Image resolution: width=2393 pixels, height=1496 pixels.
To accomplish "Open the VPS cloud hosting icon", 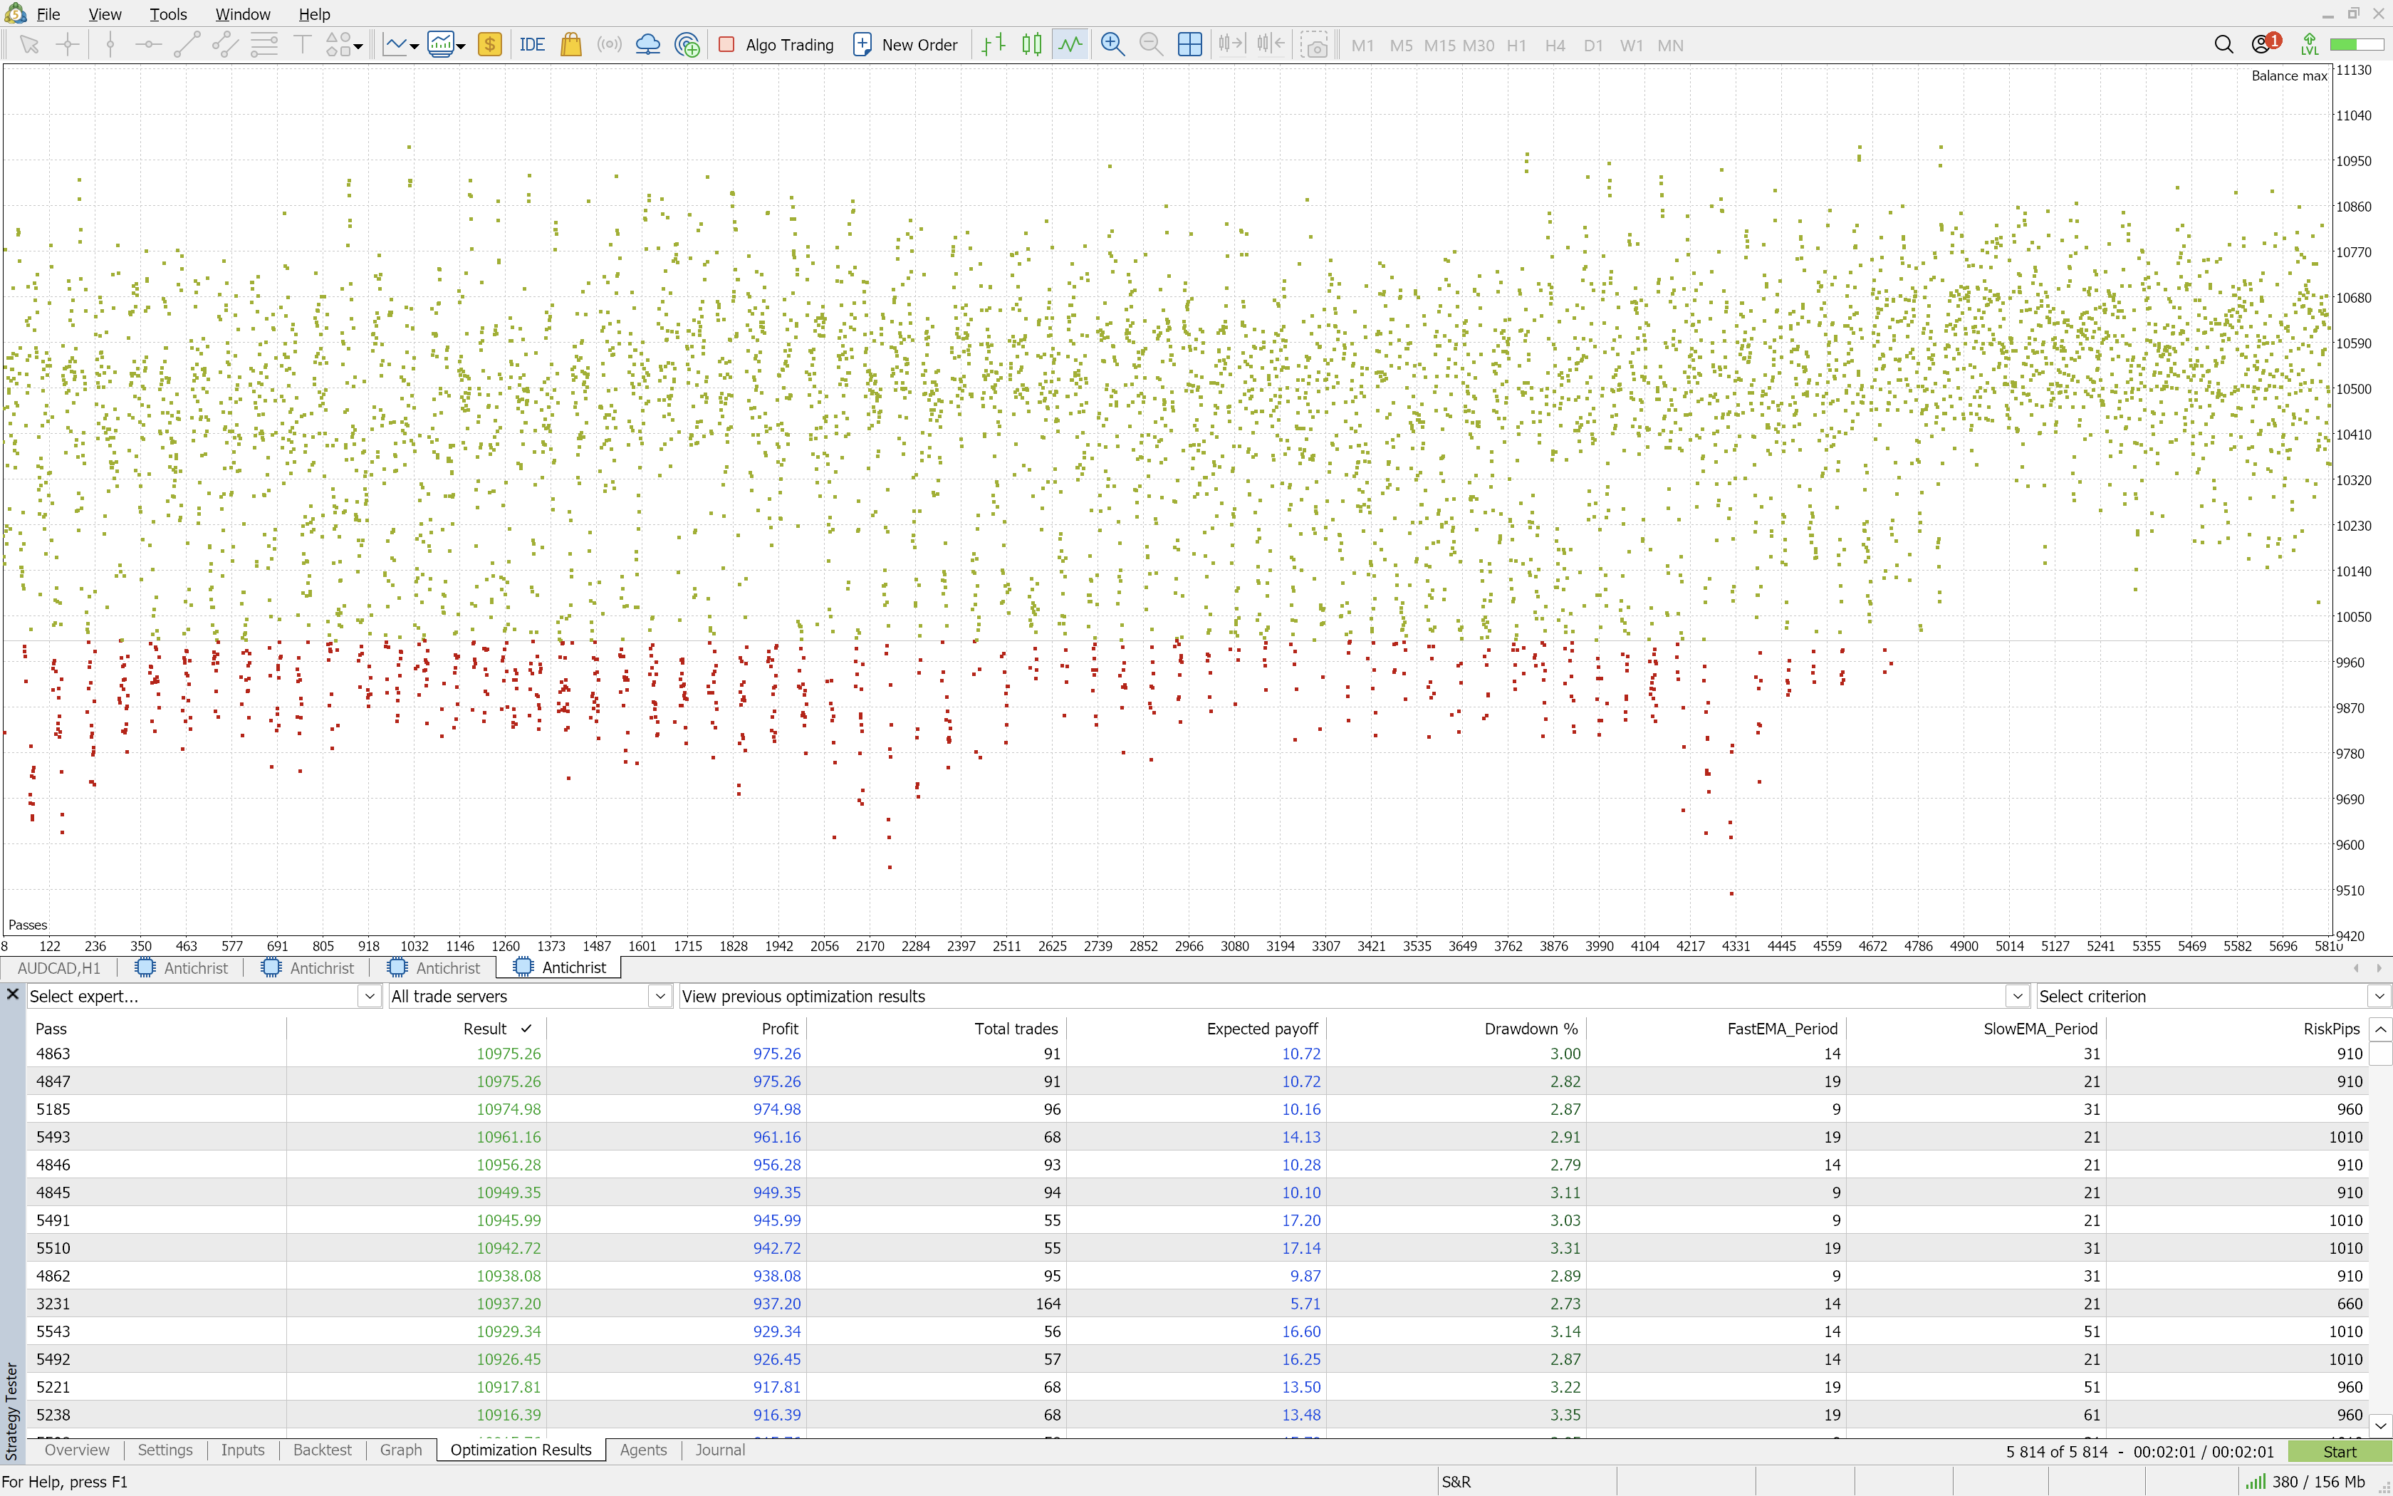I will click(647, 44).
